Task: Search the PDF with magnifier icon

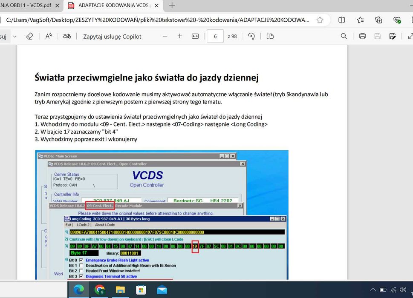Action: [x=344, y=36]
